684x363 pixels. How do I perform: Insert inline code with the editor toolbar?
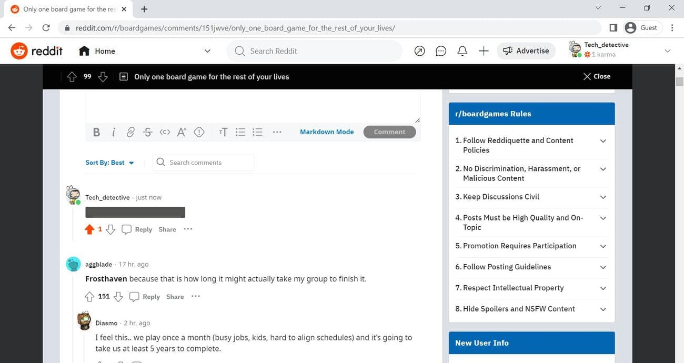click(x=165, y=132)
